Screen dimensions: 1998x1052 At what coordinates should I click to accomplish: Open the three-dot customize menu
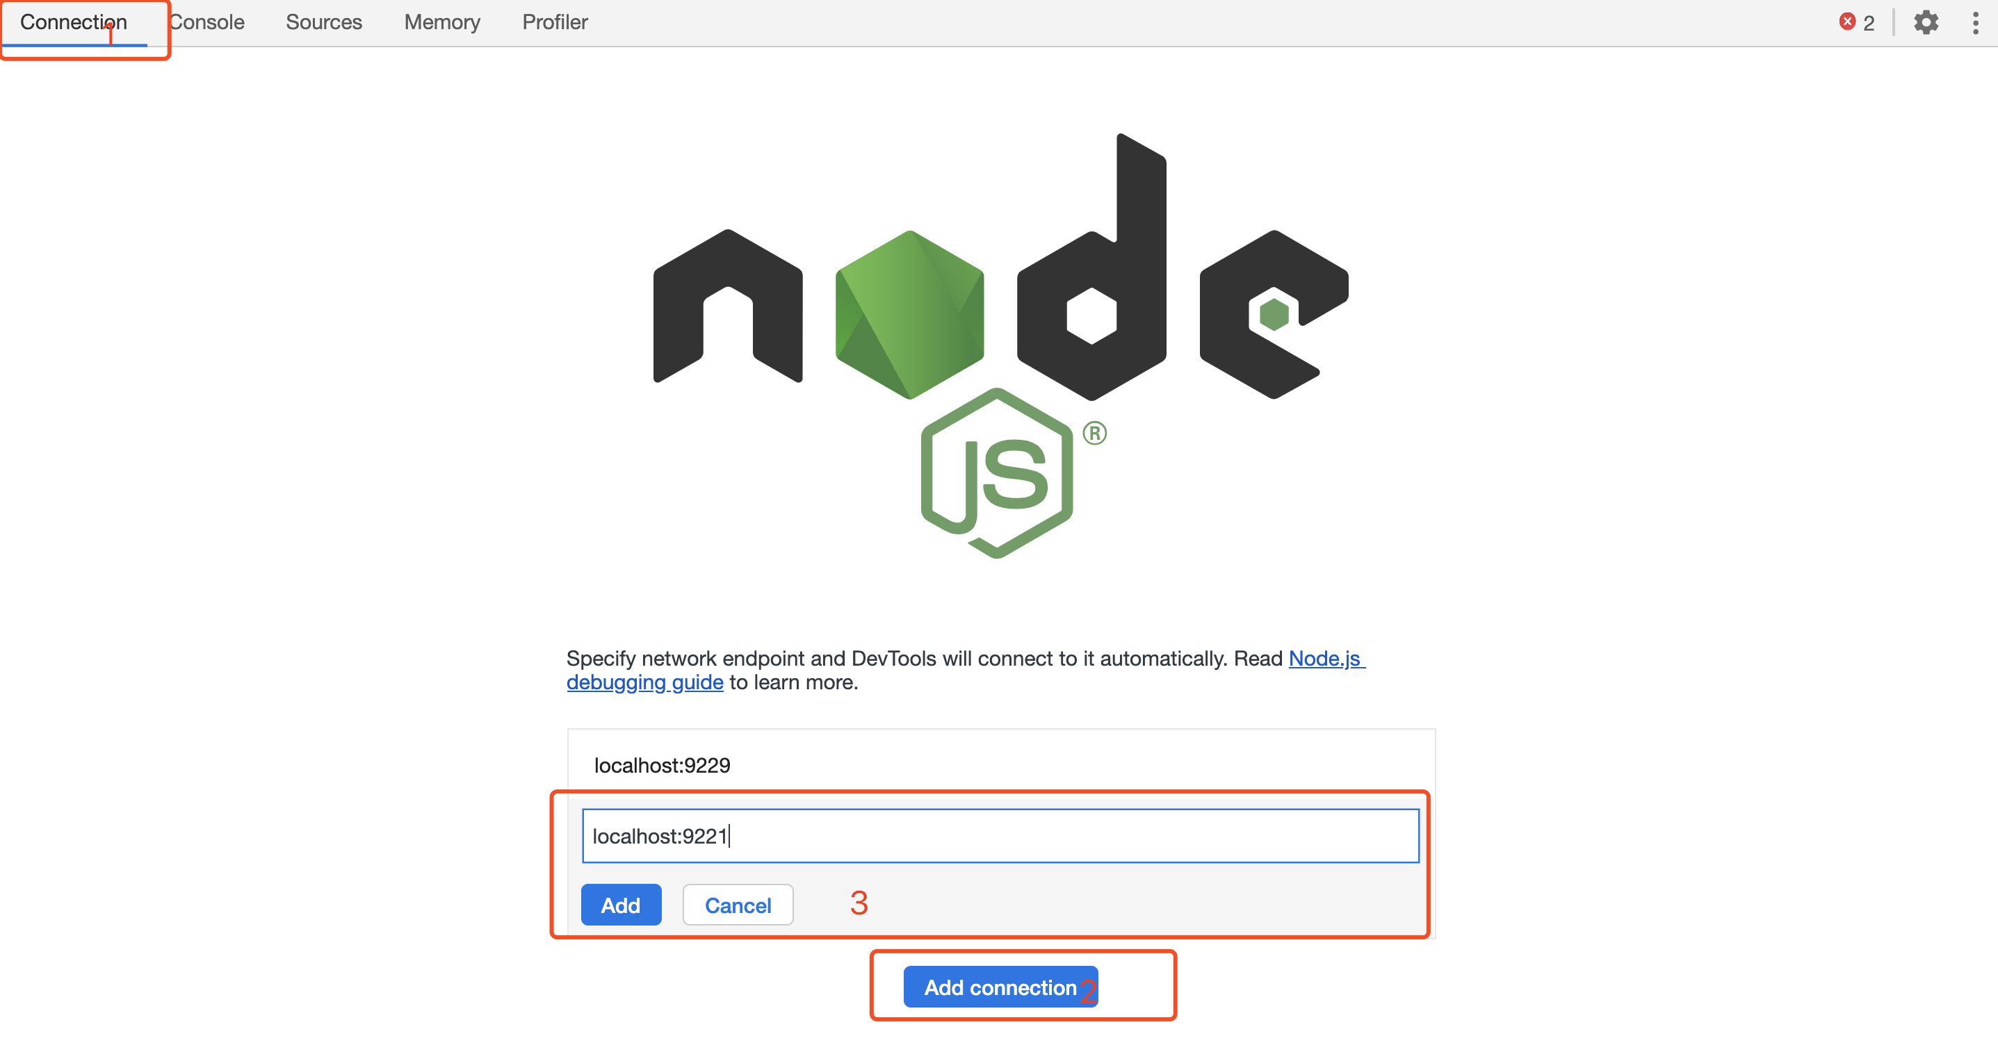(1975, 22)
